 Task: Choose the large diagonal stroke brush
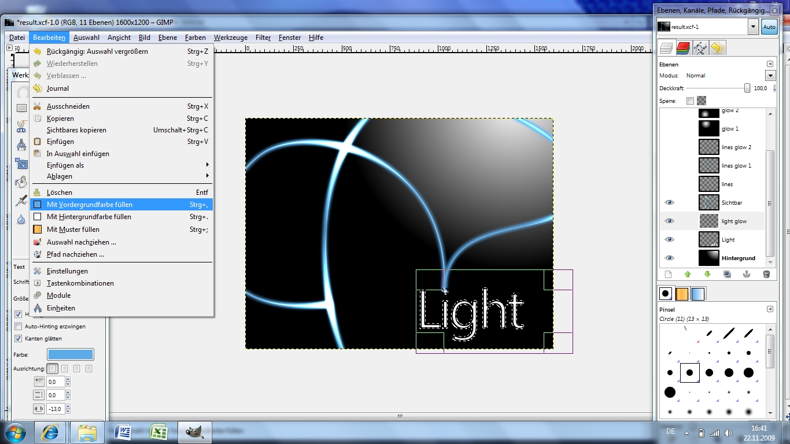(729, 334)
